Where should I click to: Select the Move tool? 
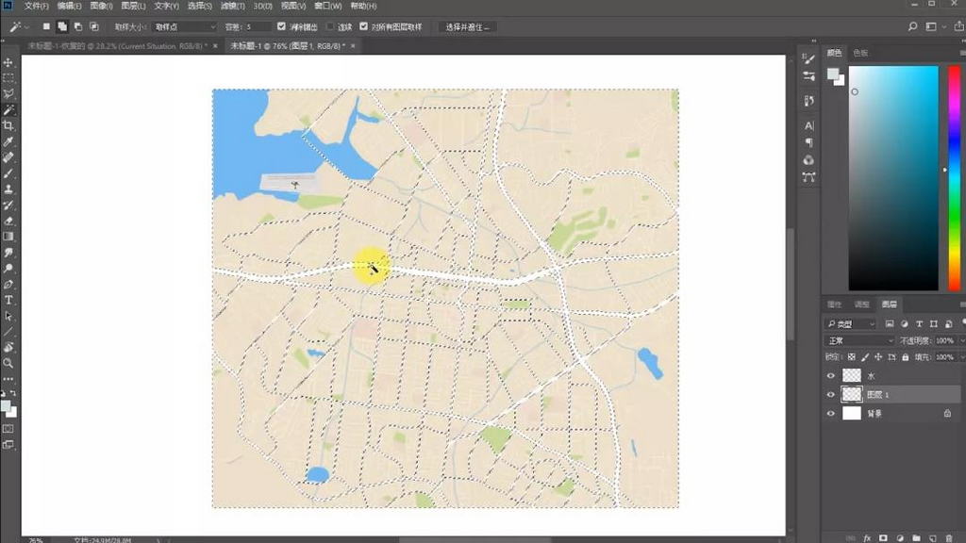point(8,62)
